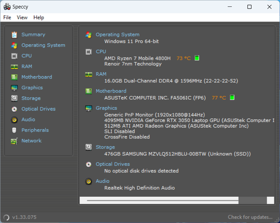The width and height of the screenshot is (280, 223).
Task: Click the CPU chip icon in sidebar
Action: click(14, 56)
